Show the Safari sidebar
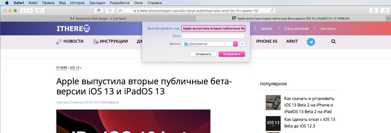This screenshot has width=391, height=133. point(40,11)
